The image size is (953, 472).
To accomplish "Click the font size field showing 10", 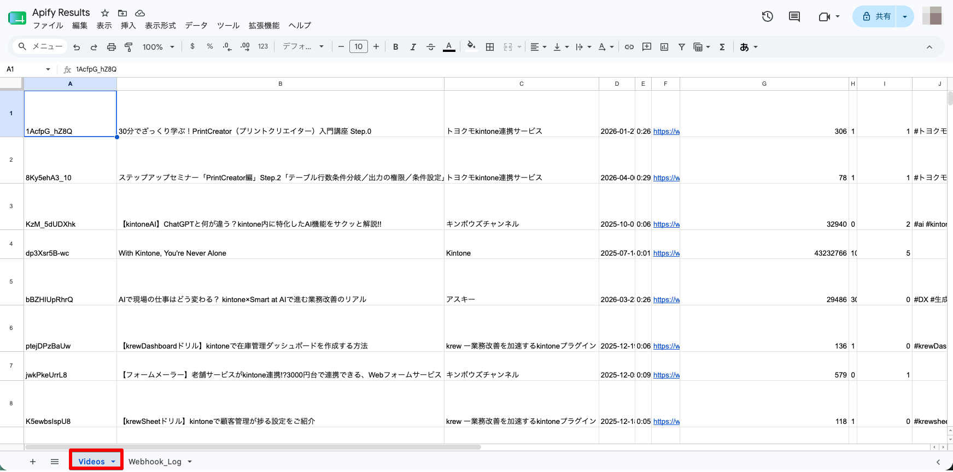I will coord(359,47).
